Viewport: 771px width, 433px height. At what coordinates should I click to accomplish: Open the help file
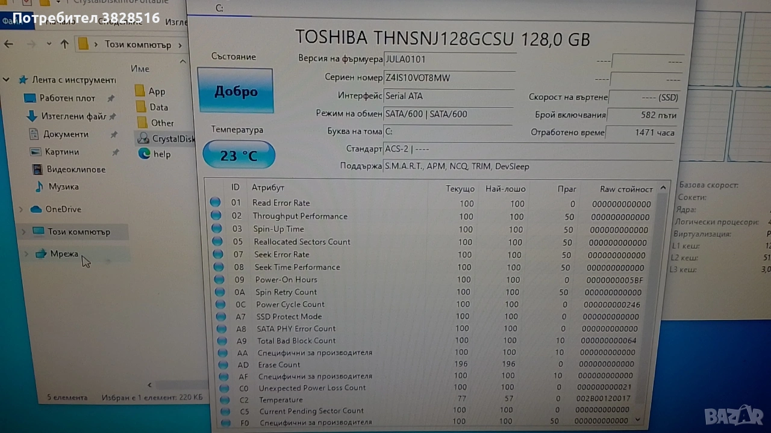pyautogui.click(x=161, y=154)
